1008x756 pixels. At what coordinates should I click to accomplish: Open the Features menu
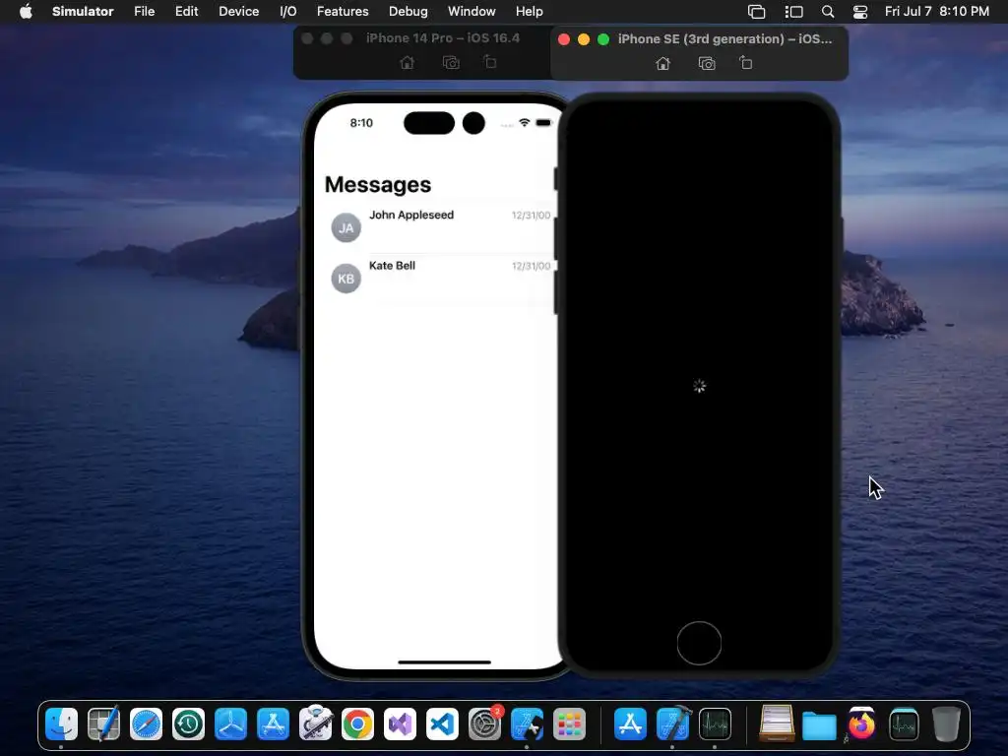343,12
